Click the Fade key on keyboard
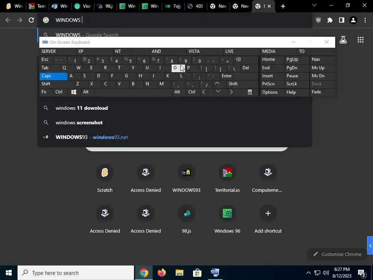This screenshot has width=373, height=280. pyautogui.click(x=322, y=92)
